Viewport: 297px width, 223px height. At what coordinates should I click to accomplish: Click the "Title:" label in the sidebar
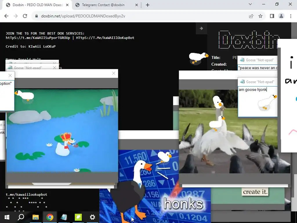pos(216,58)
